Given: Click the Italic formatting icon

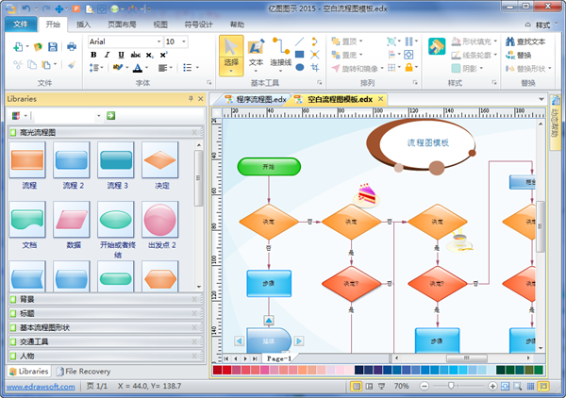Looking at the screenshot, I should pos(107,56).
